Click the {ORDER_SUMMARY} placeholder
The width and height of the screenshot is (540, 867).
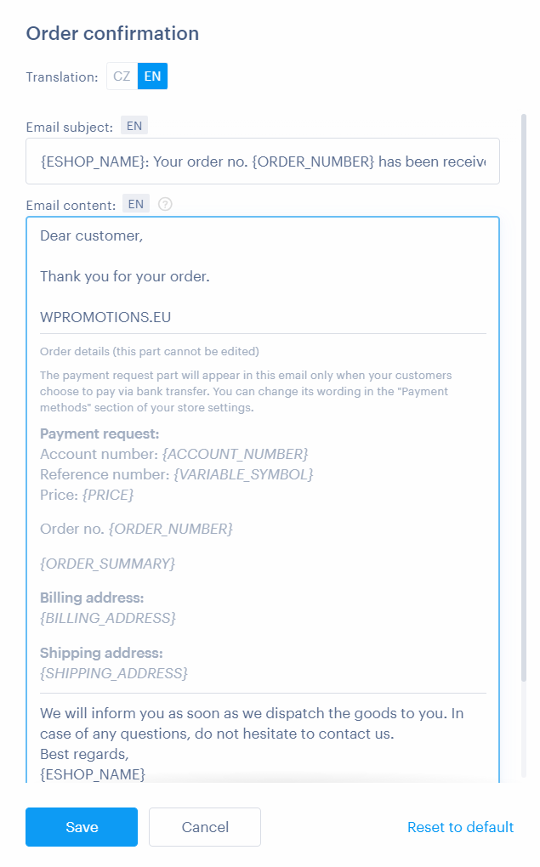(x=107, y=564)
